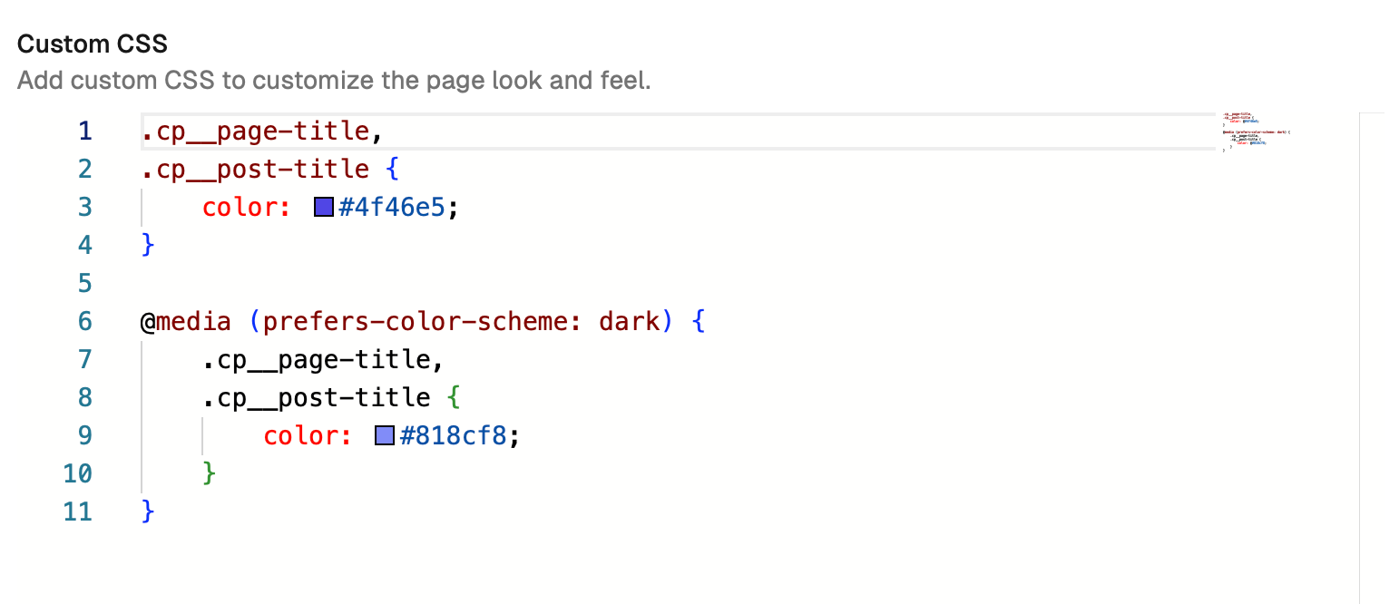Click the minimap code preview
The width and height of the screenshot is (1399, 604).
coord(1256,132)
